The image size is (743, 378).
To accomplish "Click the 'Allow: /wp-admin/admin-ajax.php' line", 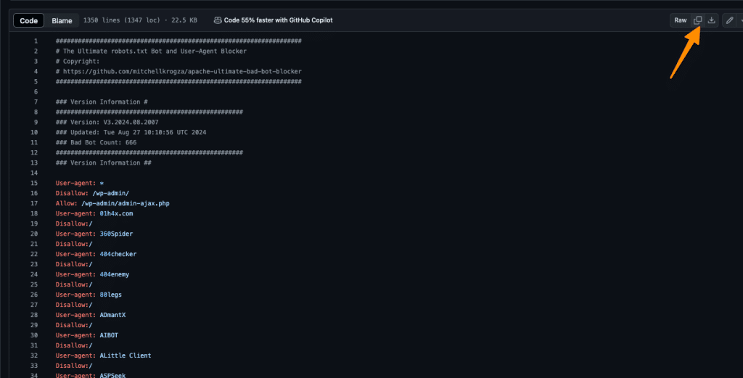I will pos(112,204).
